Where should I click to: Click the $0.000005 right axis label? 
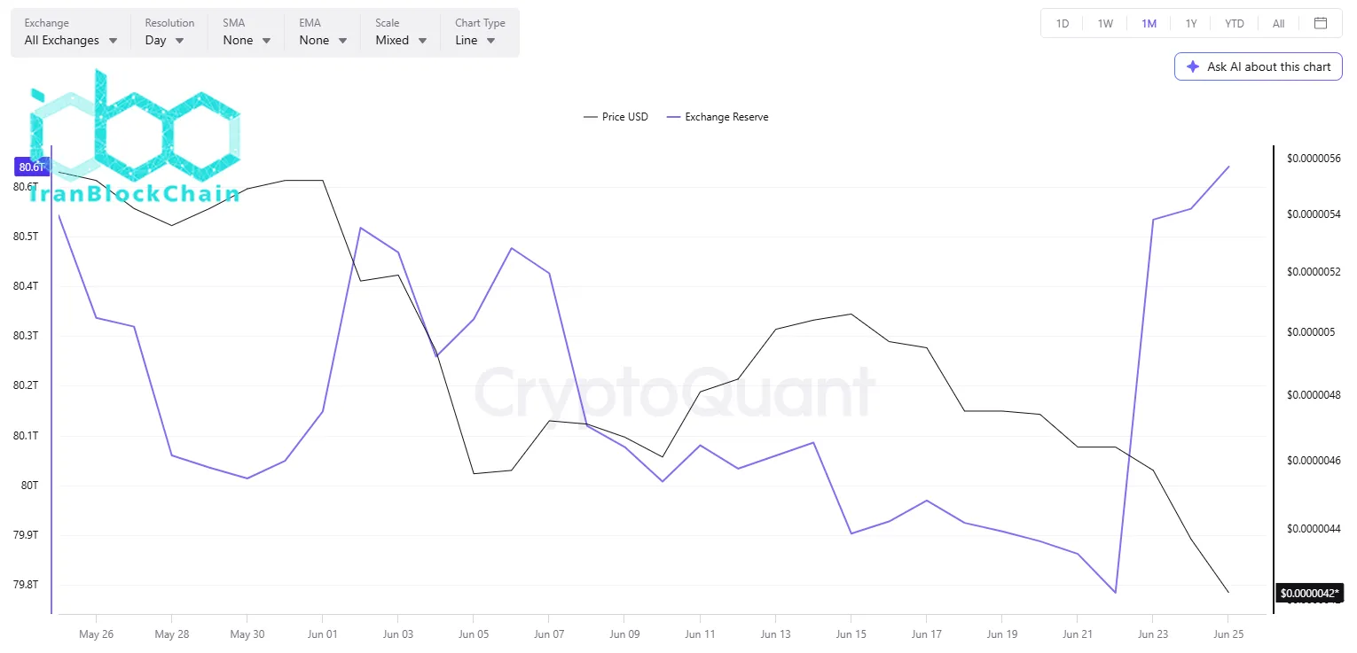(x=1311, y=332)
